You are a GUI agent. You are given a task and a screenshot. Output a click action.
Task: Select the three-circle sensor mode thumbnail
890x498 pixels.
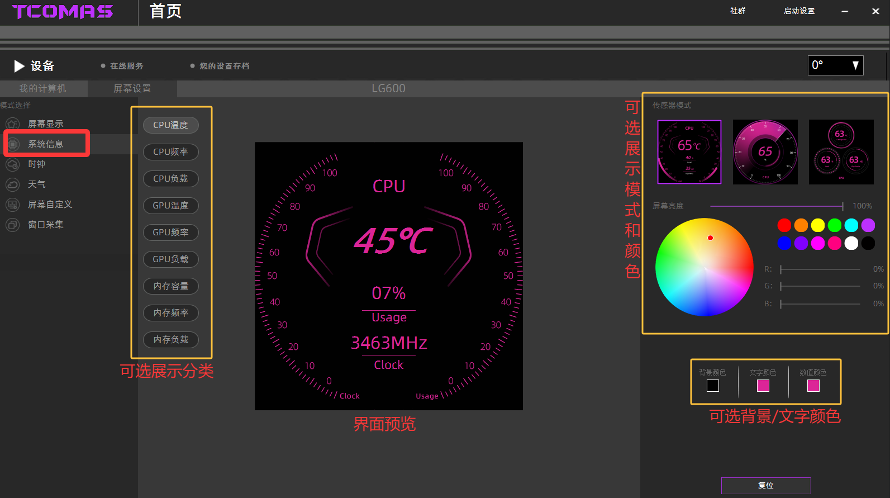[x=841, y=152]
